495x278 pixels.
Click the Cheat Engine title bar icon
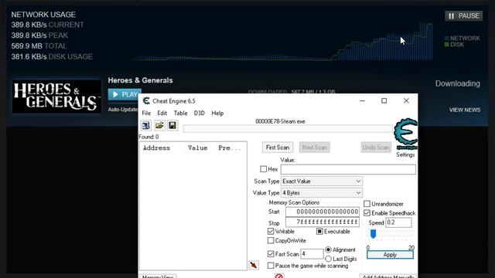[x=146, y=101]
